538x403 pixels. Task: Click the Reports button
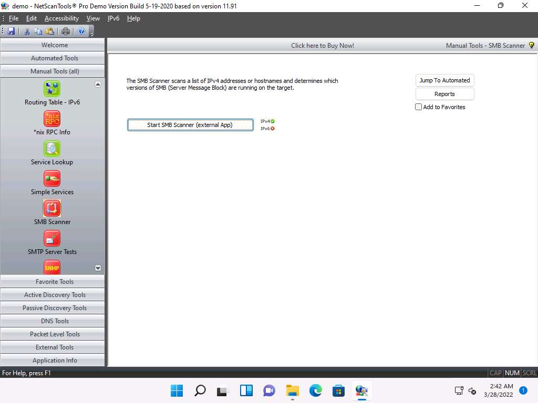click(x=444, y=94)
